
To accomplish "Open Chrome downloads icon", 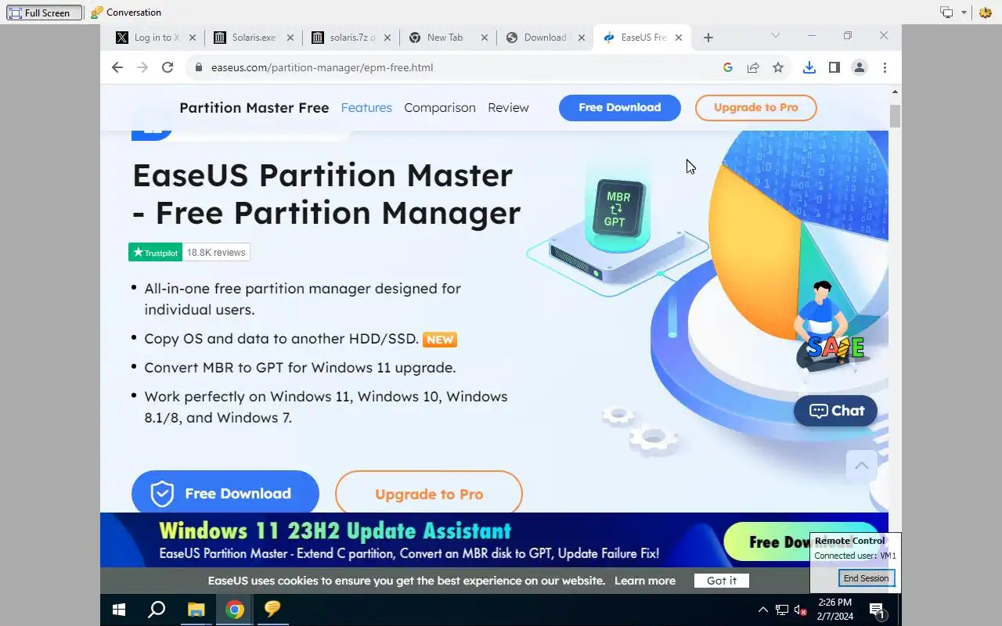I will point(809,67).
